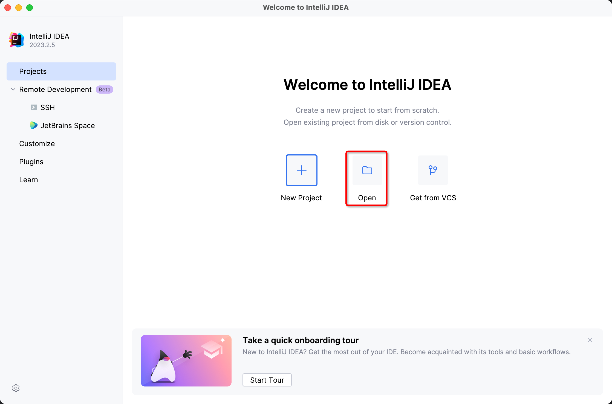This screenshot has width=612, height=404.
Task: Click the onboarding tour illustration
Action: [186, 361]
